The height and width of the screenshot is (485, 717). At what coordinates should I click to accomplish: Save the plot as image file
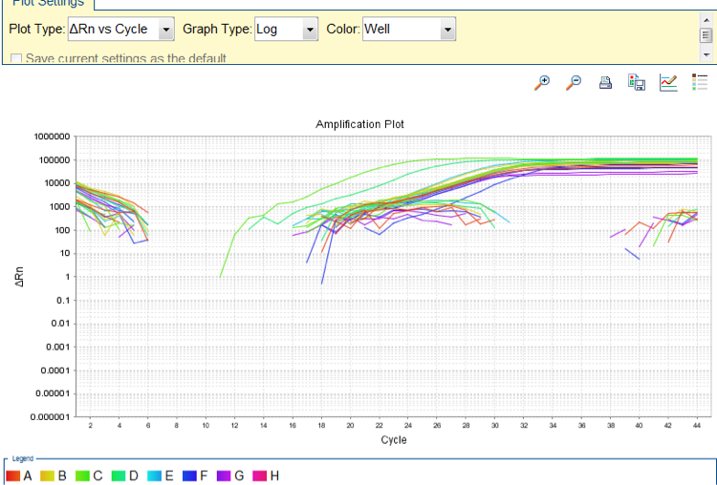pyautogui.click(x=637, y=82)
